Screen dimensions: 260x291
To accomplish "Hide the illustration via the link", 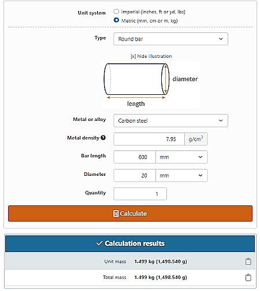I will click(151, 56).
